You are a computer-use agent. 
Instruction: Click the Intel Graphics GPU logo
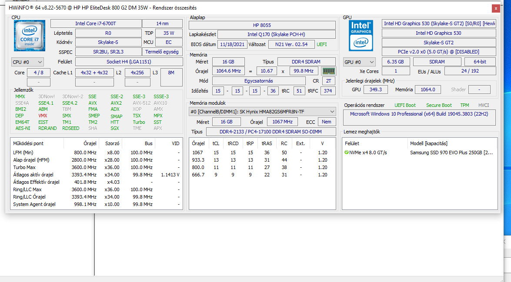(361, 36)
